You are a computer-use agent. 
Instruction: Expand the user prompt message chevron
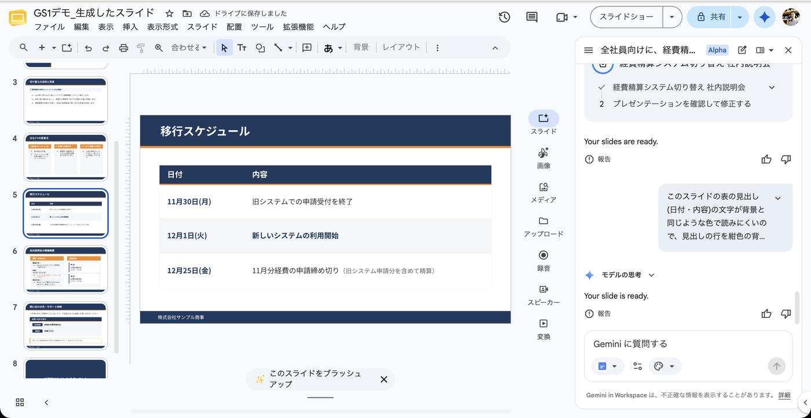778,198
